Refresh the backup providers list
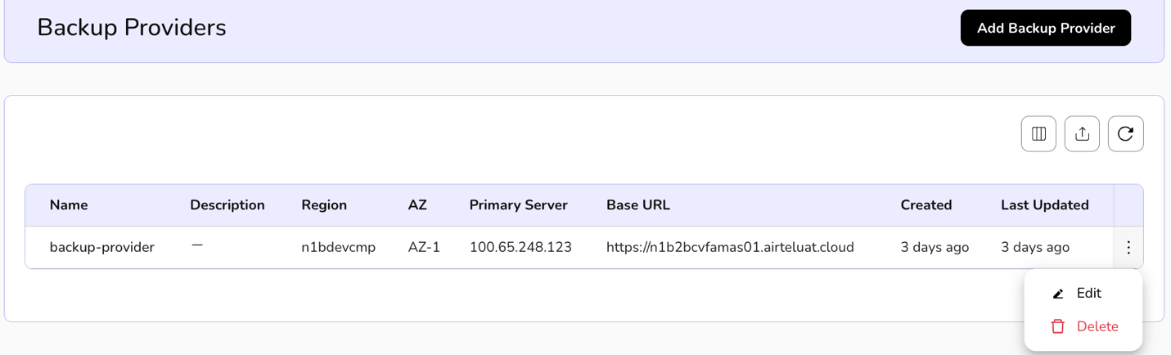This screenshot has width=1171, height=355. coord(1125,134)
